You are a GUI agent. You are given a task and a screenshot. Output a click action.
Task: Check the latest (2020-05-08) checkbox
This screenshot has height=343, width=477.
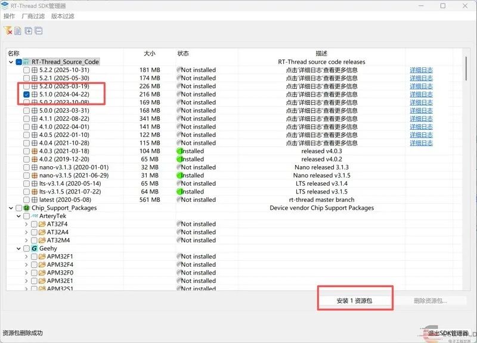pyautogui.click(x=26, y=200)
